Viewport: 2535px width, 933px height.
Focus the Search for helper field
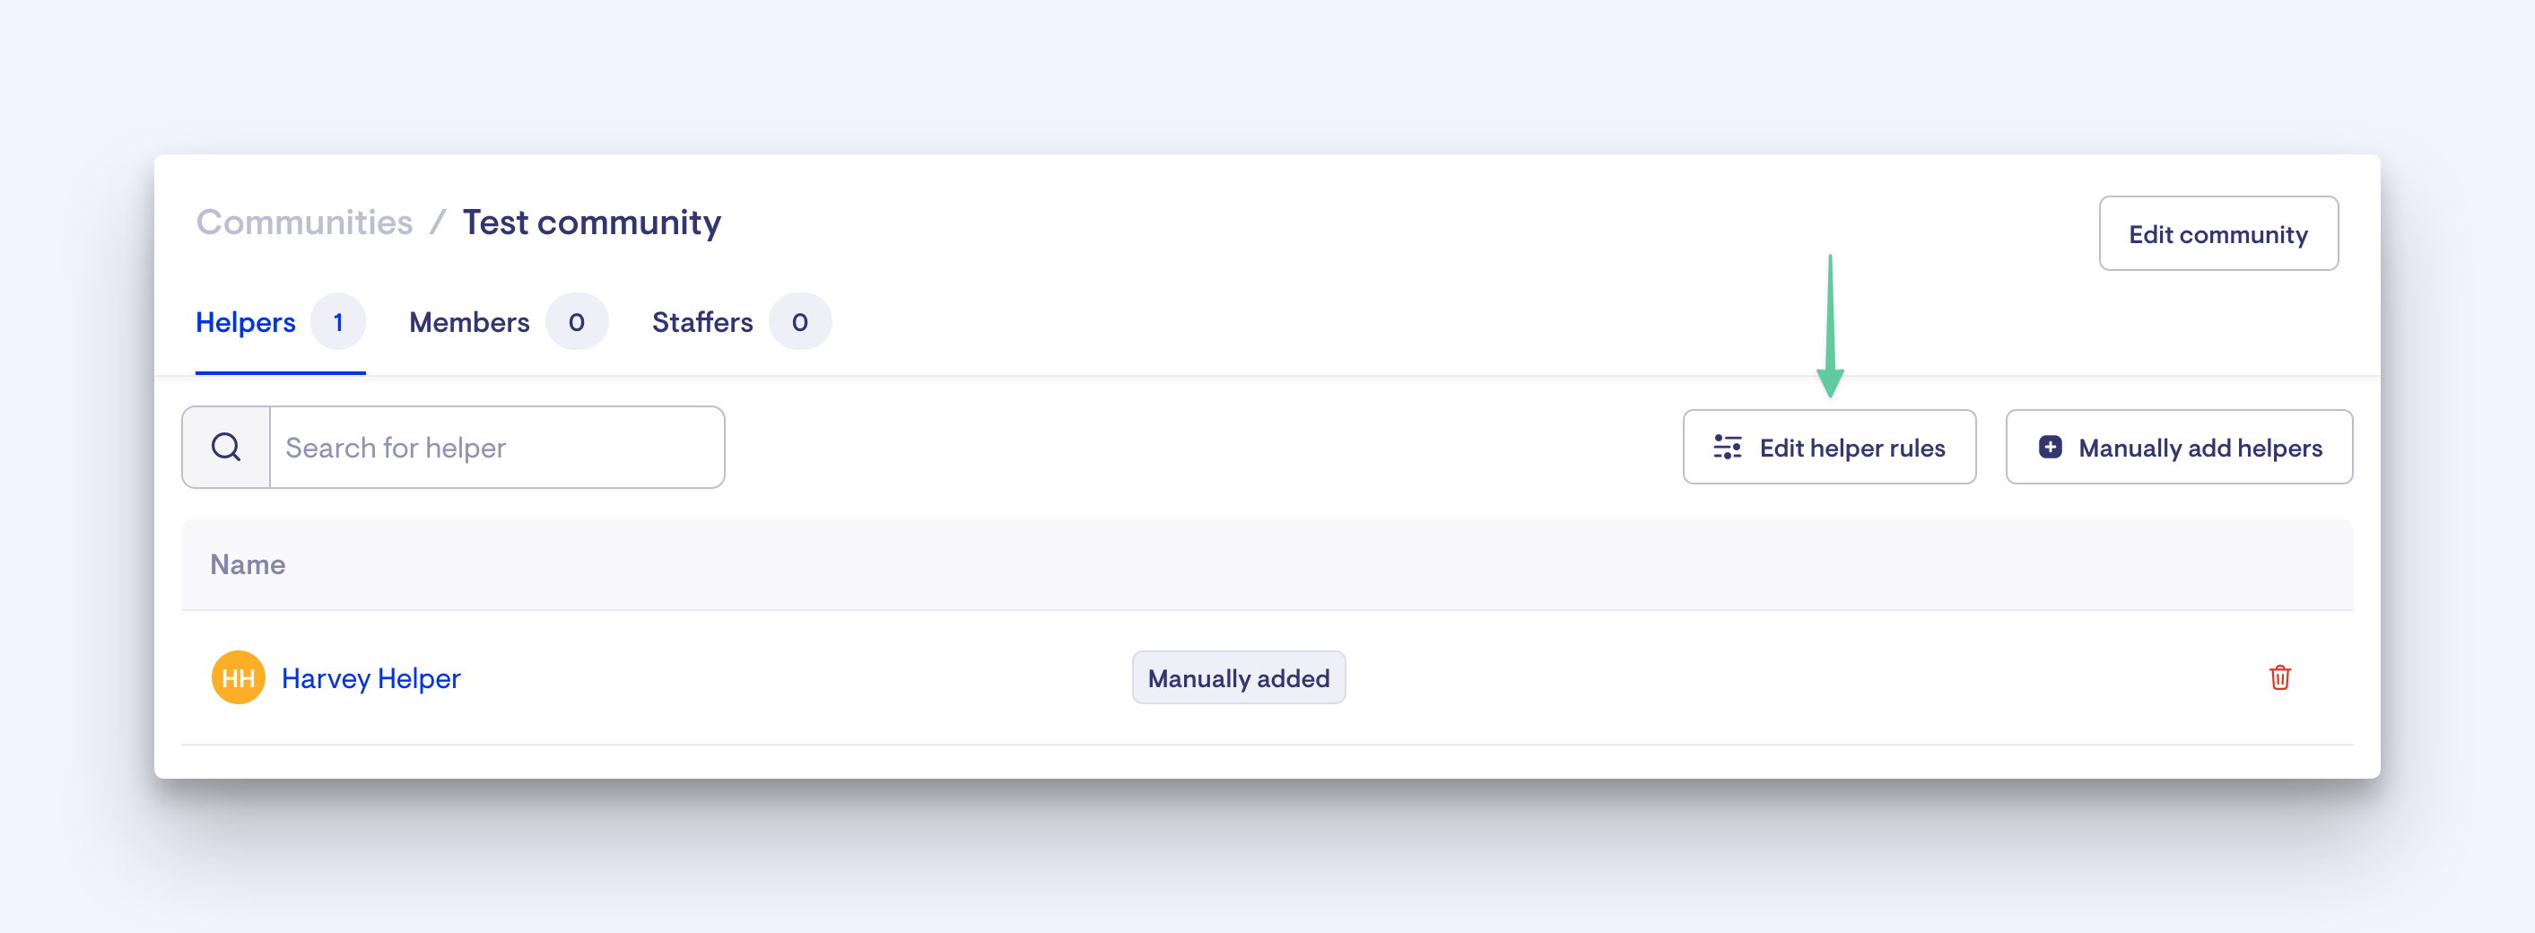(497, 448)
